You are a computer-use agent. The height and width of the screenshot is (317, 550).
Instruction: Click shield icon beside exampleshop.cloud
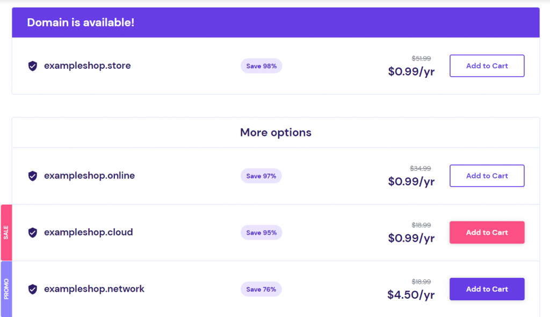click(x=33, y=233)
